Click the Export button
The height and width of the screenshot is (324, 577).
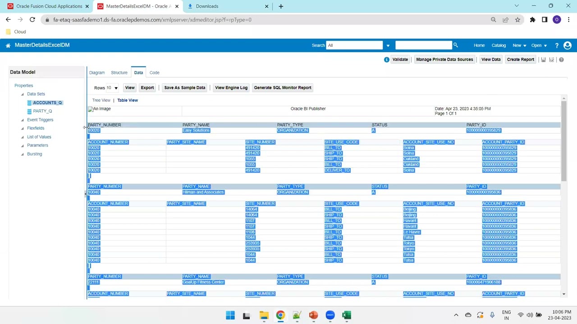(147, 88)
